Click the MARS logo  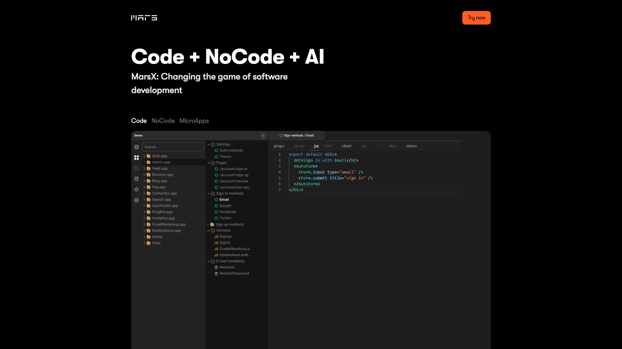(x=144, y=18)
